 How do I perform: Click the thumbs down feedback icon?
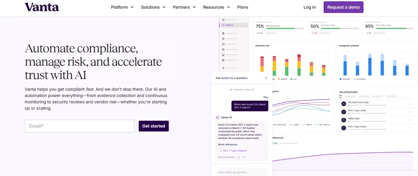244,156
